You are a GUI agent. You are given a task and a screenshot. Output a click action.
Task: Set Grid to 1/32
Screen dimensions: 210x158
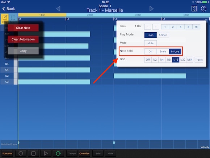click(x=183, y=60)
